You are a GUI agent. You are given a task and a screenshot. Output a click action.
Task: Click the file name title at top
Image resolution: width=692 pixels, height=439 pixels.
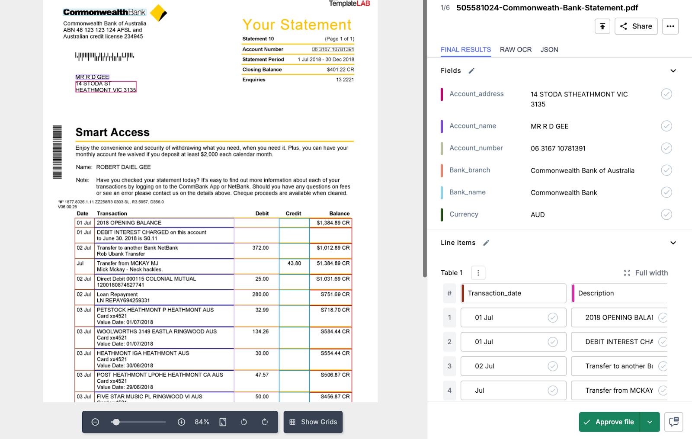[x=547, y=8]
